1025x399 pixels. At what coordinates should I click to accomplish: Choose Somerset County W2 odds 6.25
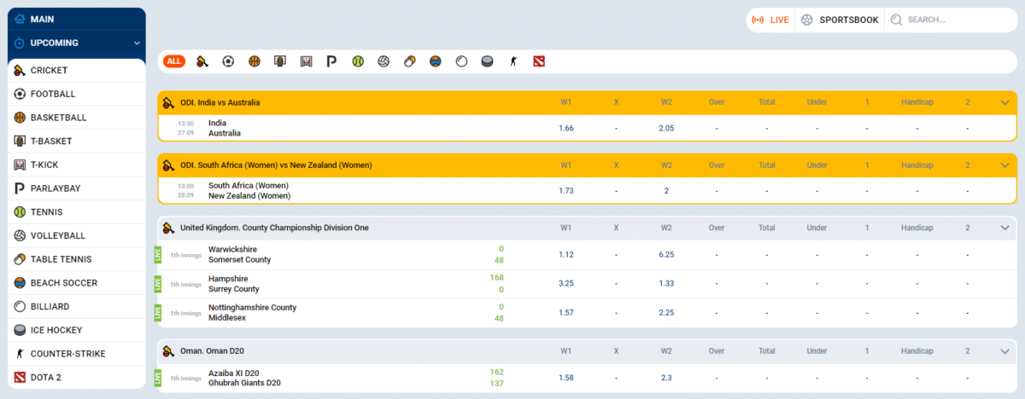tap(666, 255)
